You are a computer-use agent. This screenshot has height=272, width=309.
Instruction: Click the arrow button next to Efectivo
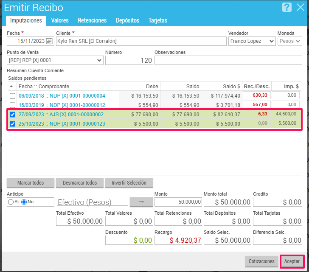coord(141,202)
